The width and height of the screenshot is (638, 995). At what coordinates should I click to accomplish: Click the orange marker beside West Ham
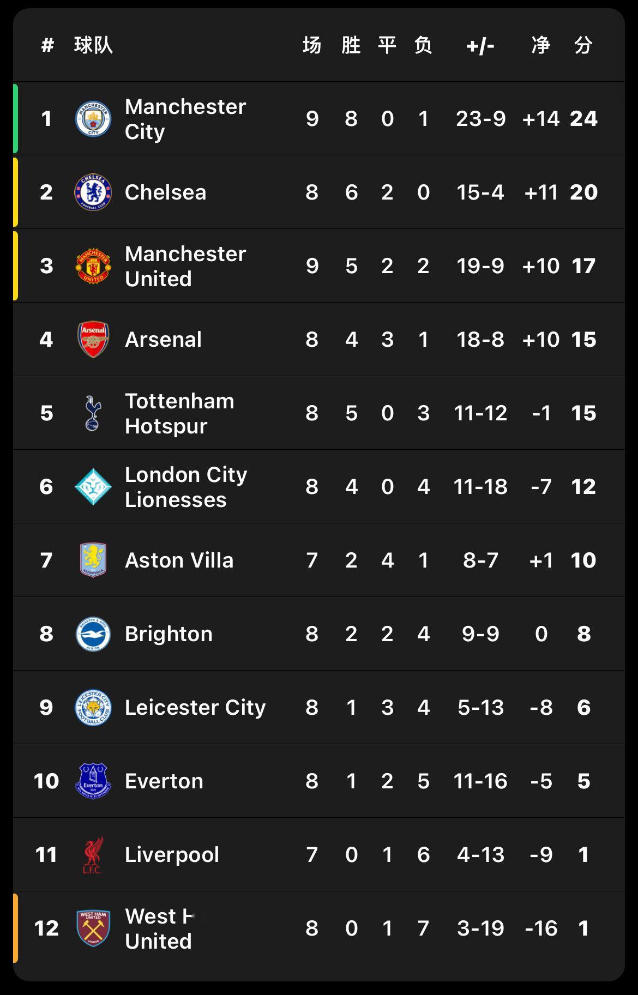click(15, 928)
